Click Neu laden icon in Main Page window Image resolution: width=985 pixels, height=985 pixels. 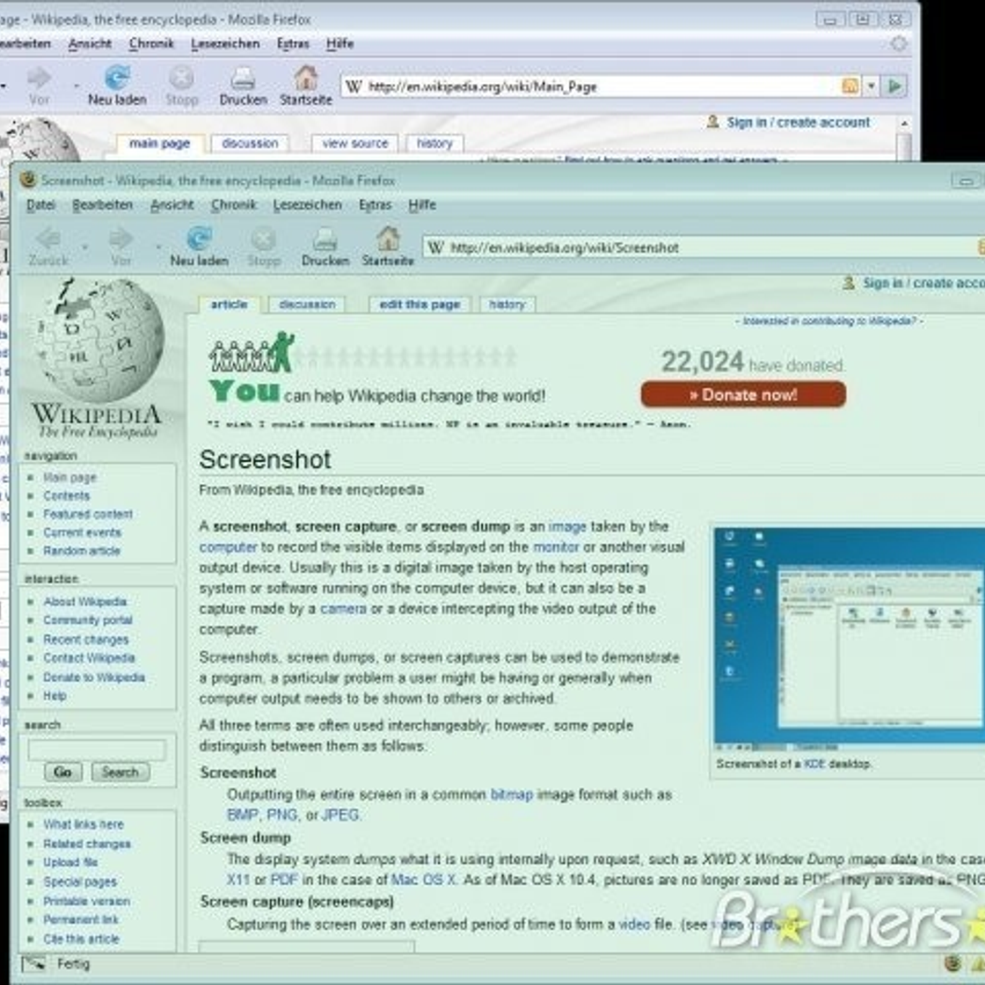tap(117, 78)
